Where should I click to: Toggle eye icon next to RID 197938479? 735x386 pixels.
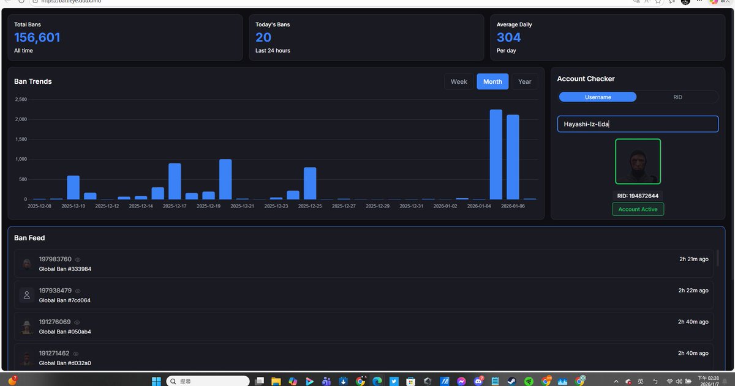coord(78,291)
